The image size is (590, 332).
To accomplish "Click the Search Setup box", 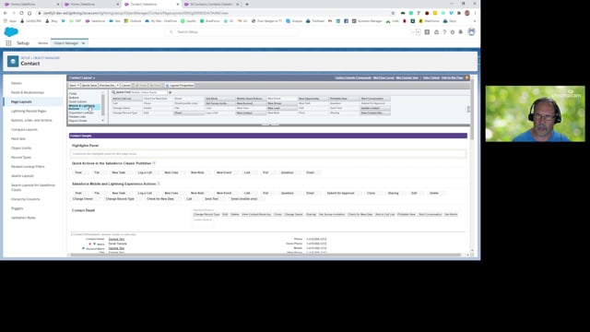I will pos(231,32).
